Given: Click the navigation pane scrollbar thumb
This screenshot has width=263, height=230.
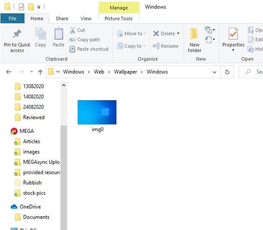Looking at the screenshot, I should 64,178.
